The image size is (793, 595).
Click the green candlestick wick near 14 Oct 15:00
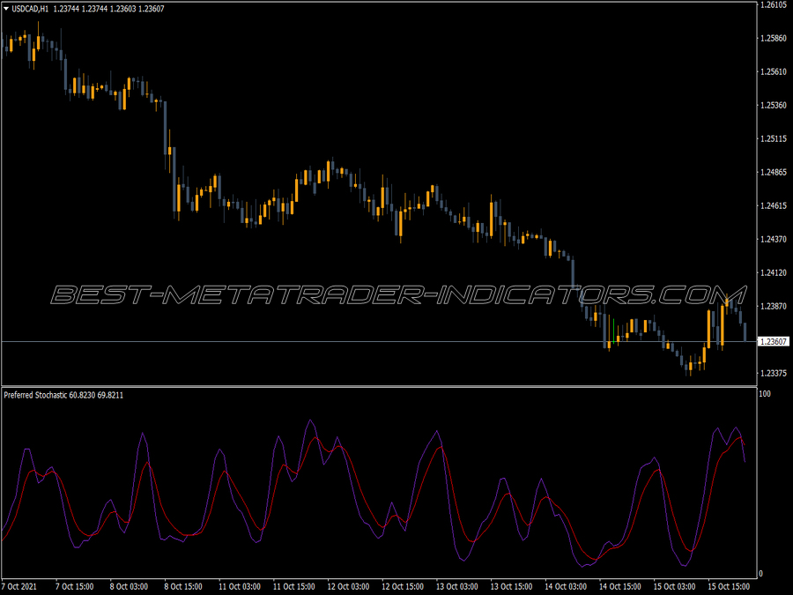click(x=613, y=331)
